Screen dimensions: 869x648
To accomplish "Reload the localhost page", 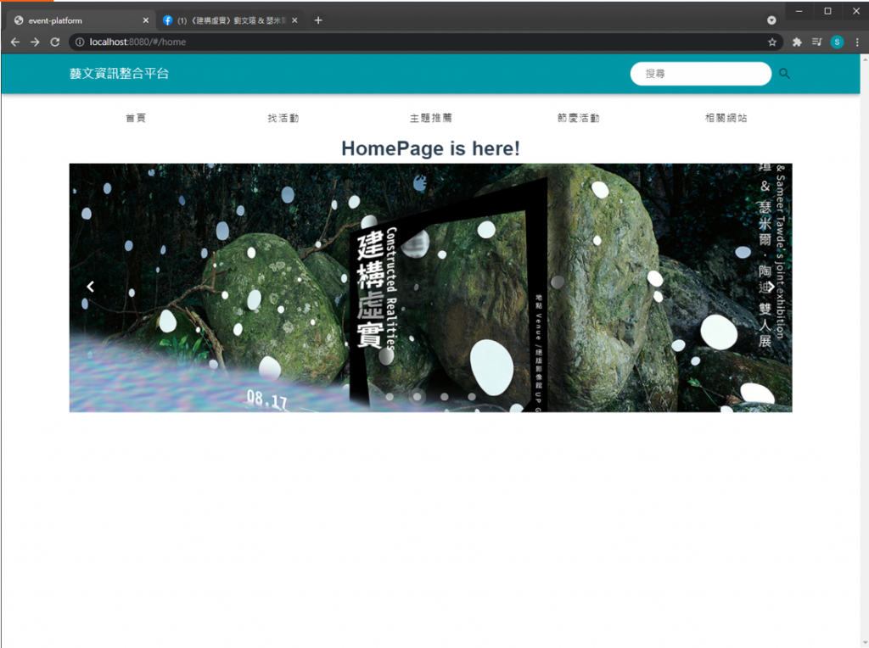I will [55, 42].
